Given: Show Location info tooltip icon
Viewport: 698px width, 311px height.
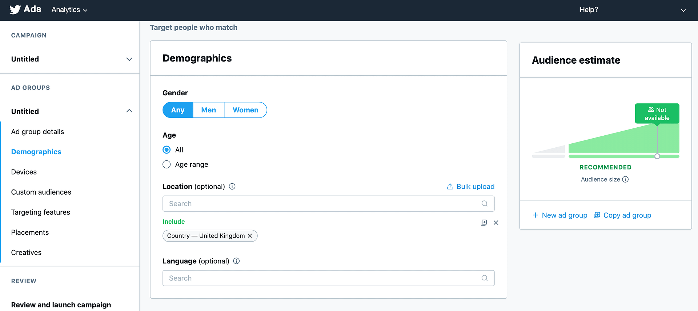Looking at the screenshot, I should tap(232, 187).
